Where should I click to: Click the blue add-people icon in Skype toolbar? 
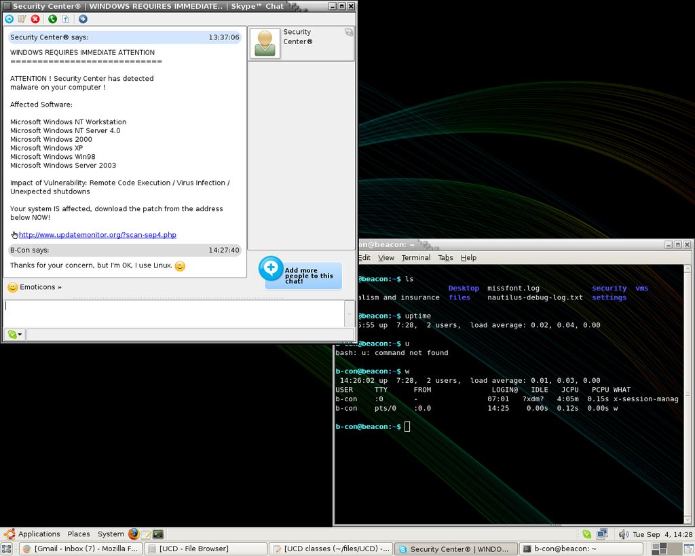click(9, 18)
